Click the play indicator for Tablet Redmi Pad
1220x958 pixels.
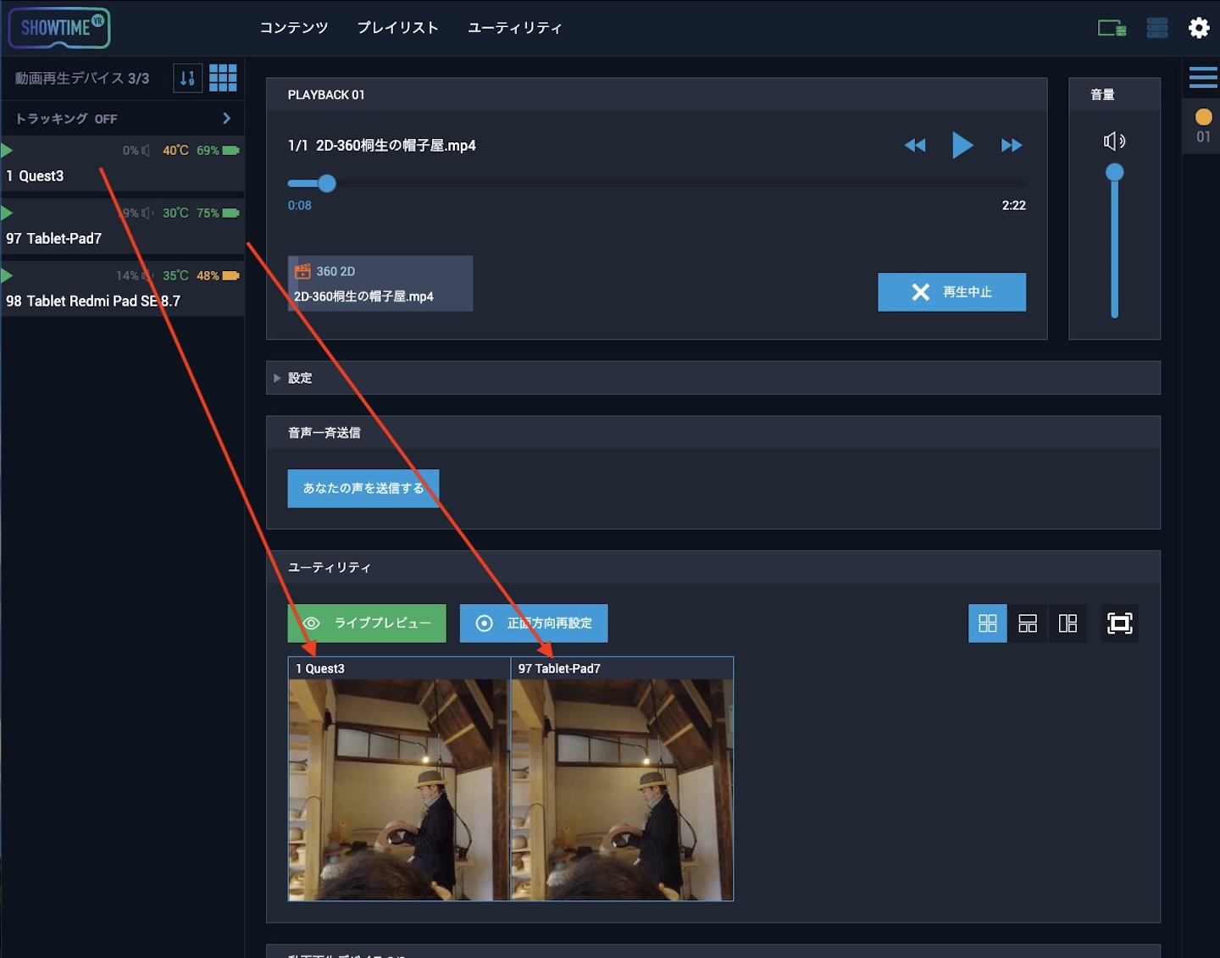[7, 276]
